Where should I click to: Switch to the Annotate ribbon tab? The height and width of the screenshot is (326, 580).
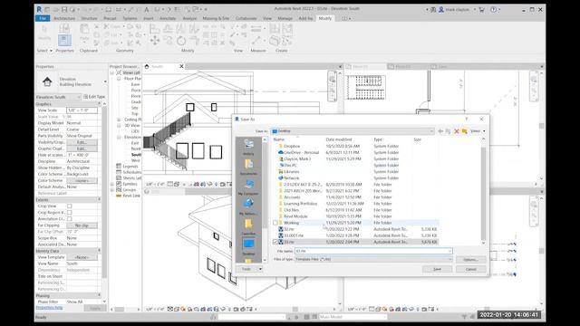(168, 18)
